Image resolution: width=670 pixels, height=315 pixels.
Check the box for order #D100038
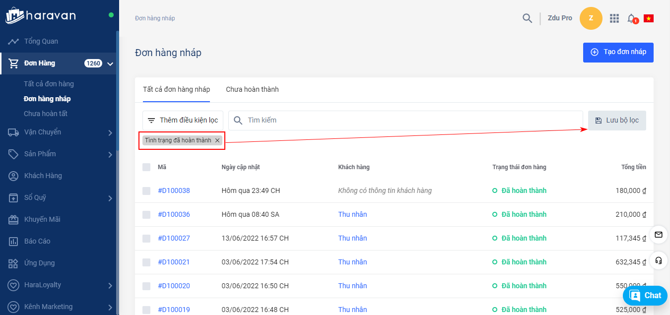tap(146, 191)
